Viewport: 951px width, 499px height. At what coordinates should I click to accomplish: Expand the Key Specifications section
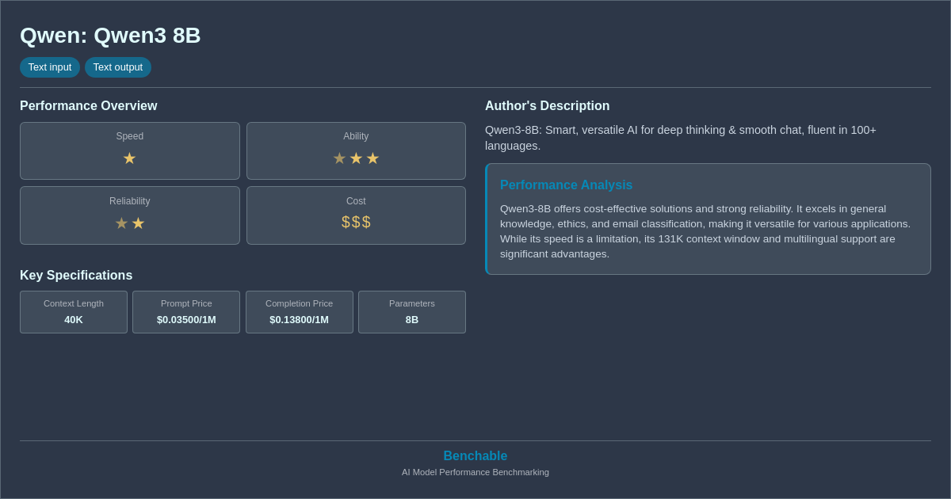click(x=76, y=275)
